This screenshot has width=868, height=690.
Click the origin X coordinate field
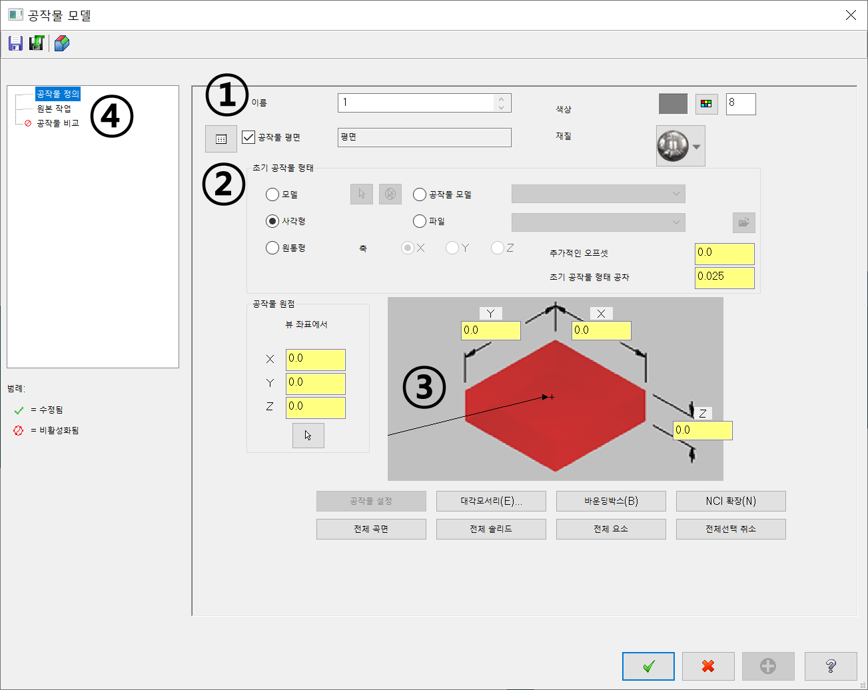[316, 360]
